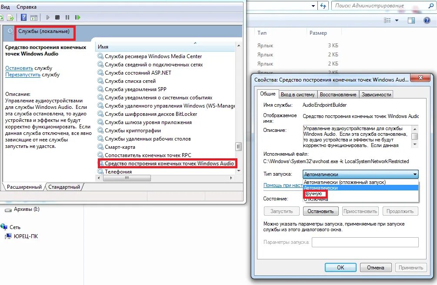Choose Вручную startup type

click(360, 193)
